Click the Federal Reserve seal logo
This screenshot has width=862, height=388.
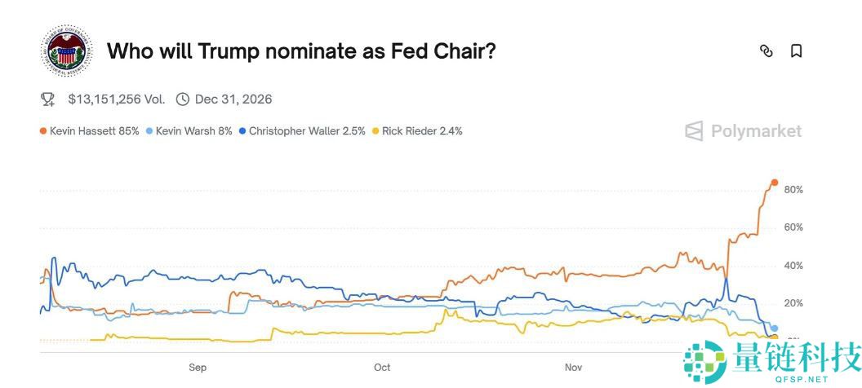pos(69,51)
